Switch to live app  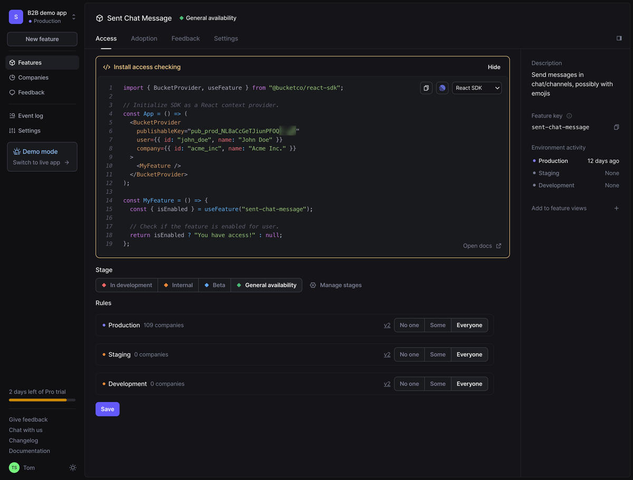(41, 162)
